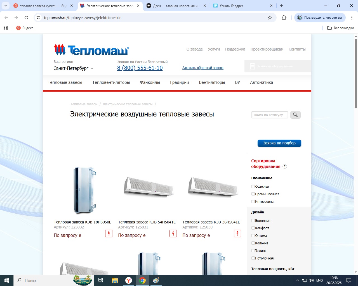Open the Paint app in the taskbar
Screen dimensions: 358x286
(x=156, y=280)
